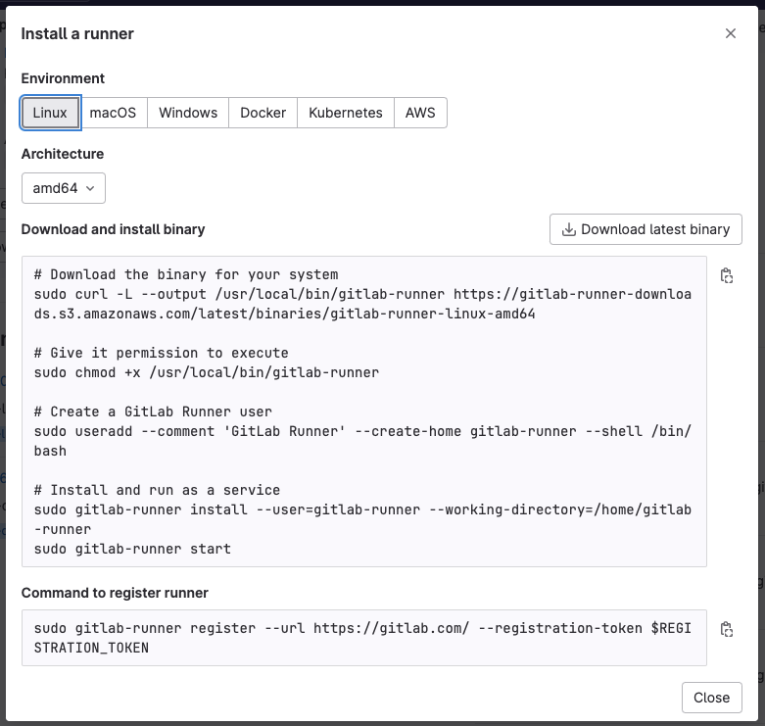Screen dimensions: 765x726
Task: Click the '# Download the binary for your system' comment
Action: pos(186,274)
